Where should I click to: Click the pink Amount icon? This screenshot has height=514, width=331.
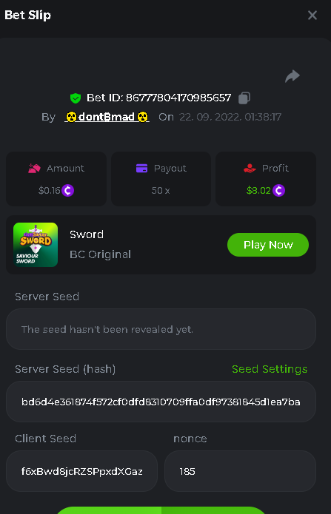(34, 169)
